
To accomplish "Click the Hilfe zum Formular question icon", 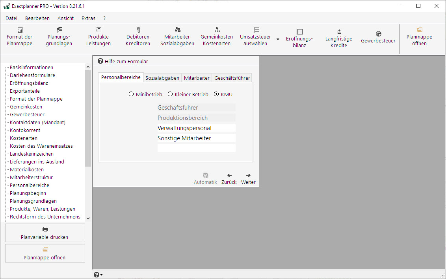I will point(100,61).
